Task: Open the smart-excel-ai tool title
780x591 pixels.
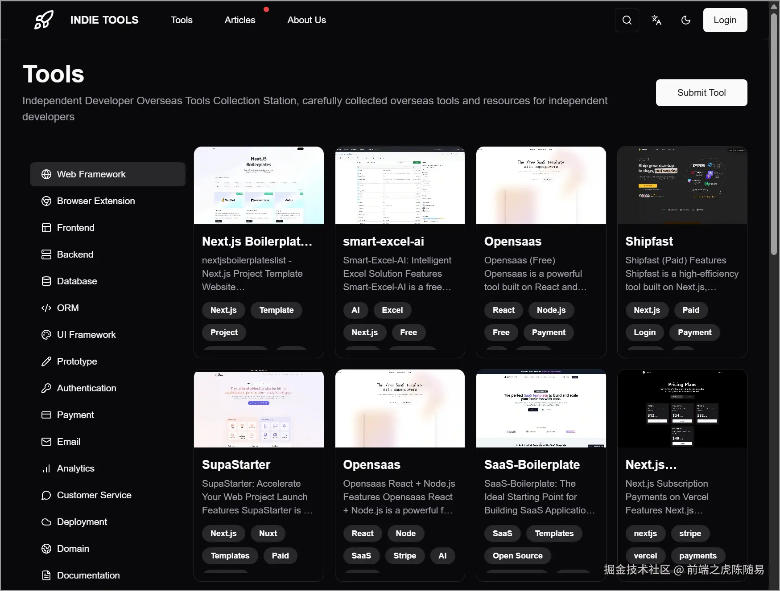Action: 384,241
